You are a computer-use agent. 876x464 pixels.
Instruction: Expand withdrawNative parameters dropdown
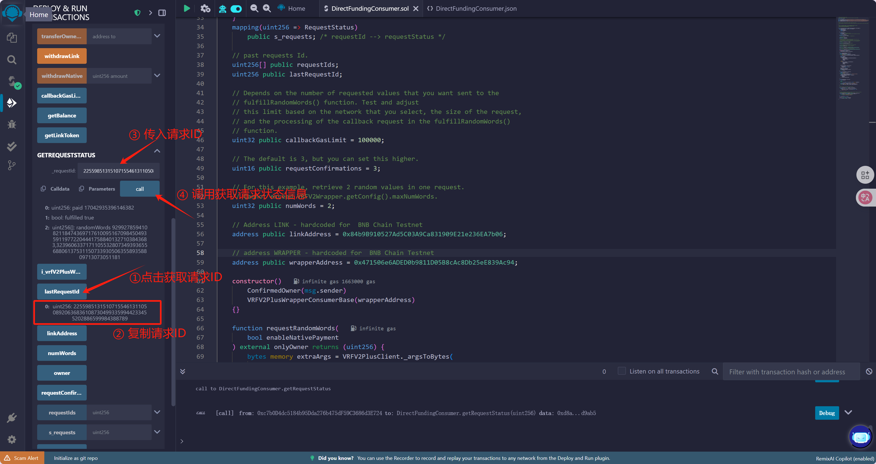coord(157,75)
